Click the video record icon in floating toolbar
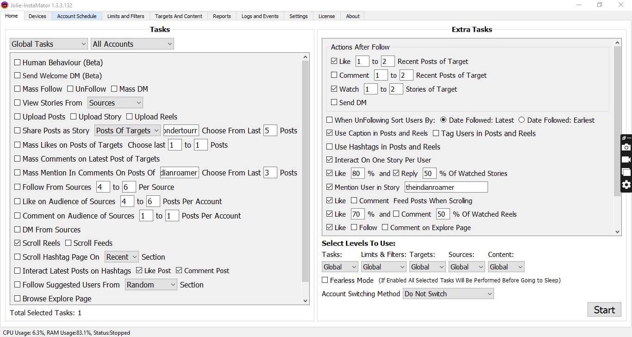The height and width of the screenshot is (337, 632). tap(626, 160)
